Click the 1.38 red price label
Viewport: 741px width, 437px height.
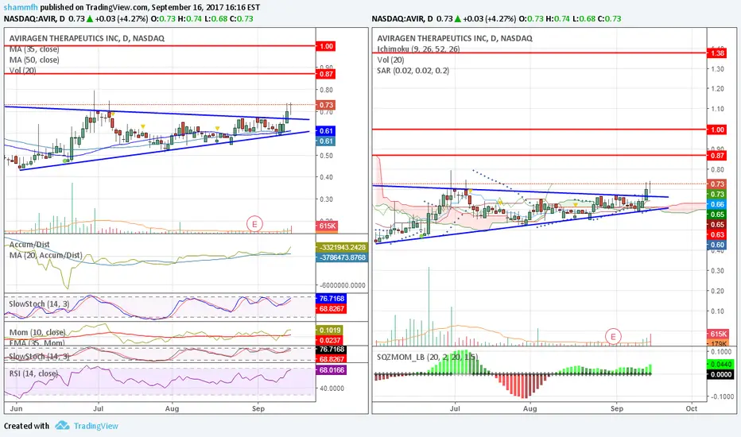[717, 53]
